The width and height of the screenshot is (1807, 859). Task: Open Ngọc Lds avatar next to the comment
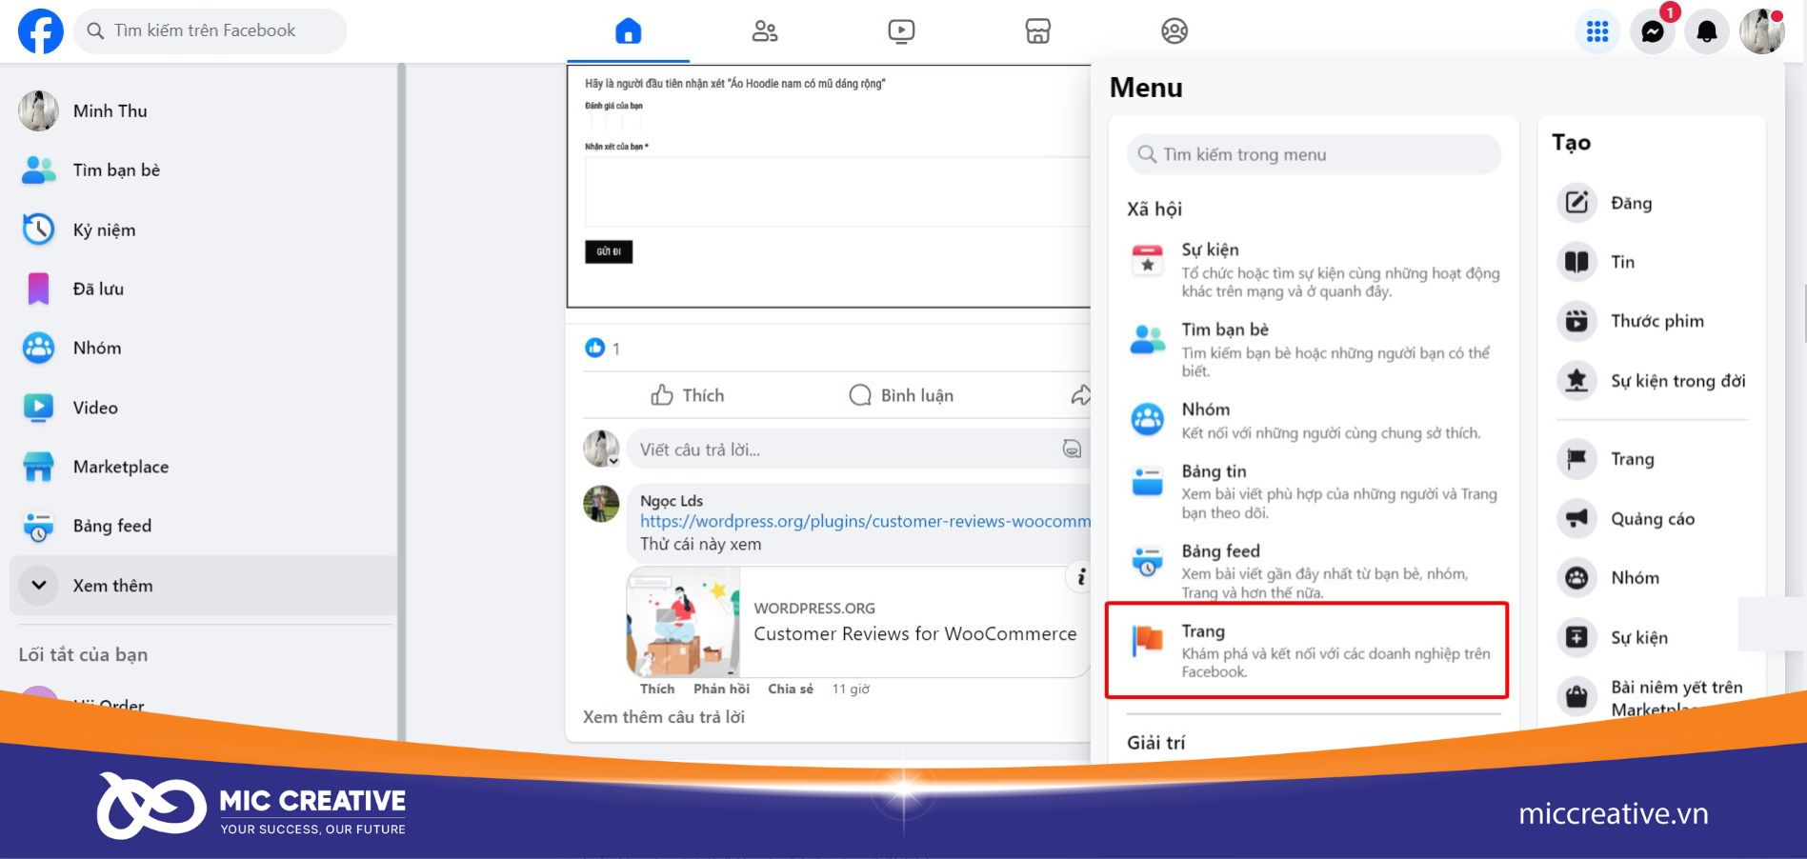[x=601, y=504]
